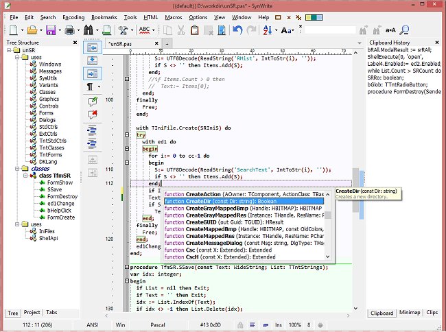This screenshot has height=332, width=446.
Task: Click the spell check ABC icon
Action: tap(145, 30)
